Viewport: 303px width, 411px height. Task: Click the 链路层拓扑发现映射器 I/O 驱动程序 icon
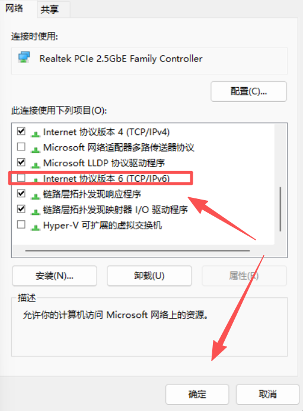pyautogui.click(x=36, y=212)
